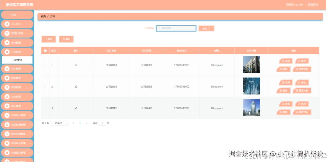
Task: Click the 联系方式 column header
Action: [182, 51]
